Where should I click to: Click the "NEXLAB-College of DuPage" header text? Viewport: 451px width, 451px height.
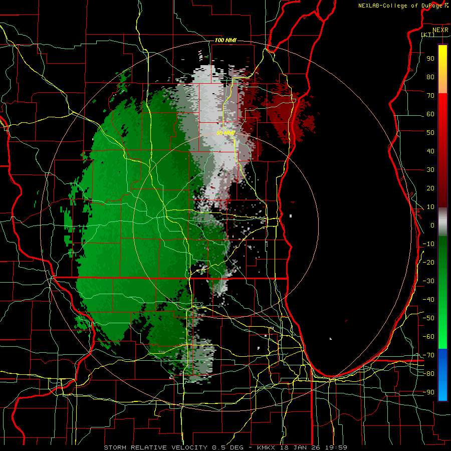tap(400, 6)
